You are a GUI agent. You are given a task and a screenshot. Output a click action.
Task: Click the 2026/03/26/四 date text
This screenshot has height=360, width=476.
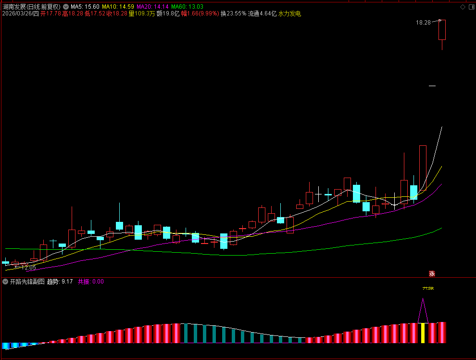coord(21,13)
